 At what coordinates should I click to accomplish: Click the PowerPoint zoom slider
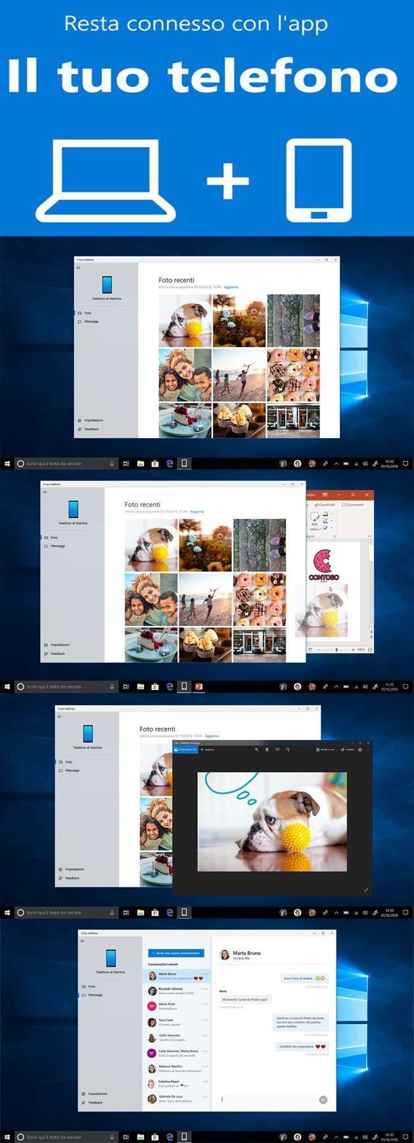pos(336,650)
